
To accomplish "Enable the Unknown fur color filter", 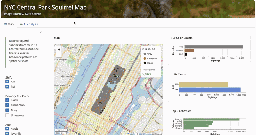I will [7, 115].
